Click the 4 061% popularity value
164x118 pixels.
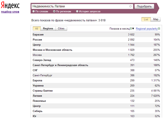[155, 91]
